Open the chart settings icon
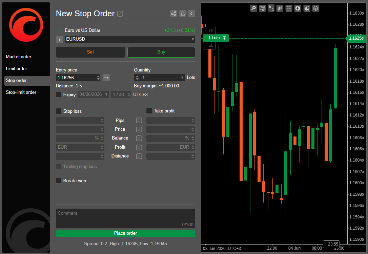Image resolution: width=368 pixels, height=254 pixels. point(262,8)
